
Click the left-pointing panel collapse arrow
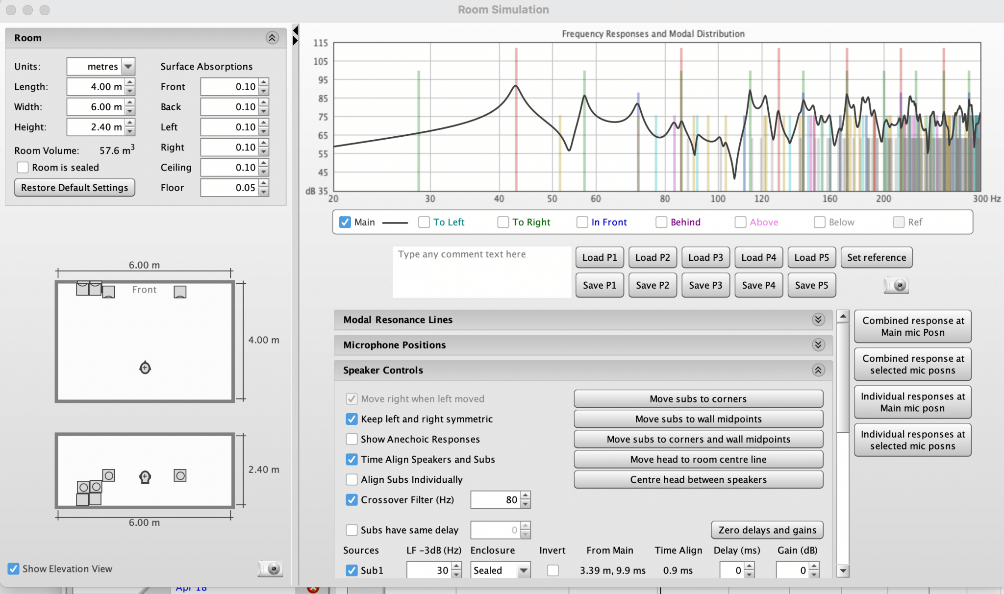pos(296,31)
